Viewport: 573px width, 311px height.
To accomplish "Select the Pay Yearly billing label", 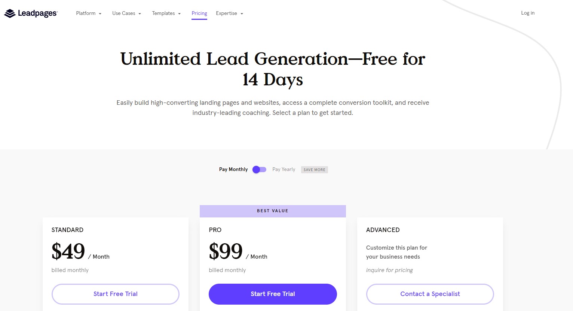I will click(x=284, y=170).
